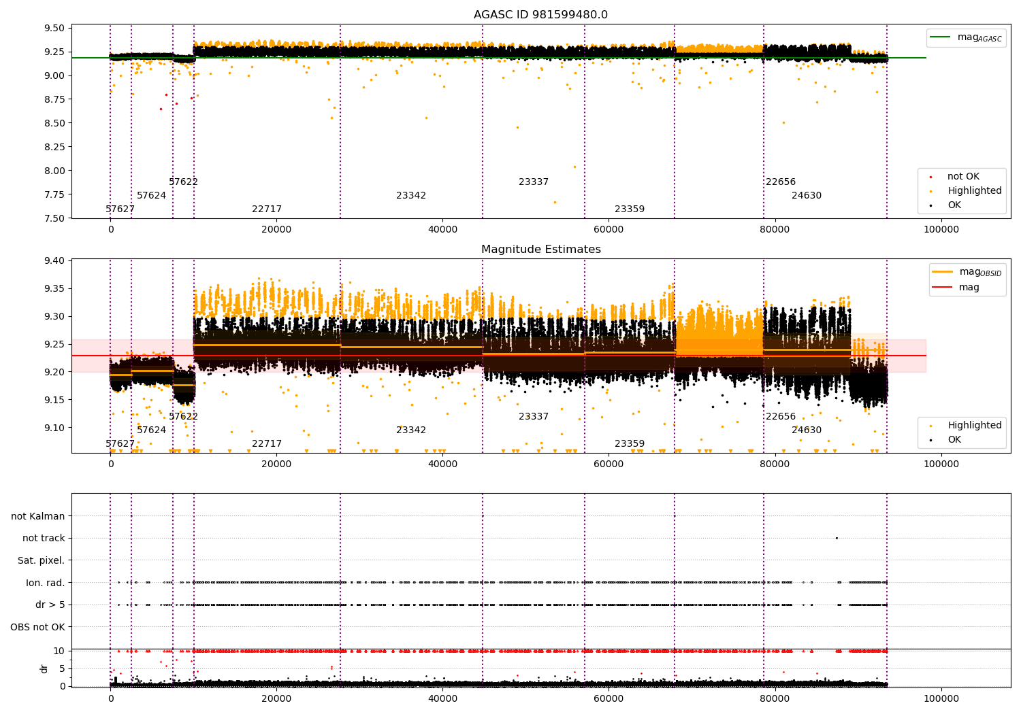Click OBSID label 57624 in the top plot
This screenshot has height=714, width=1021.
coord(152,196)
